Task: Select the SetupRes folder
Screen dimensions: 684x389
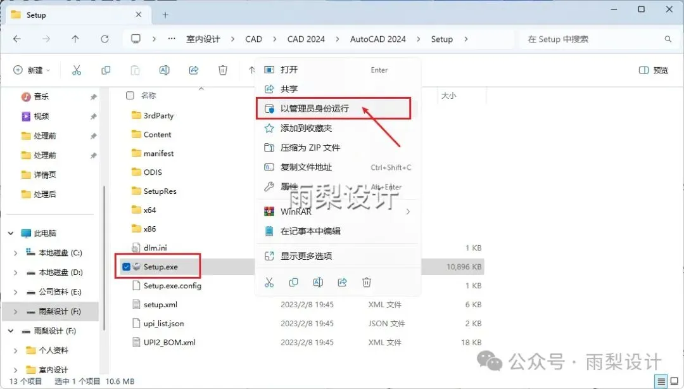Action: (x=153, y=191)
